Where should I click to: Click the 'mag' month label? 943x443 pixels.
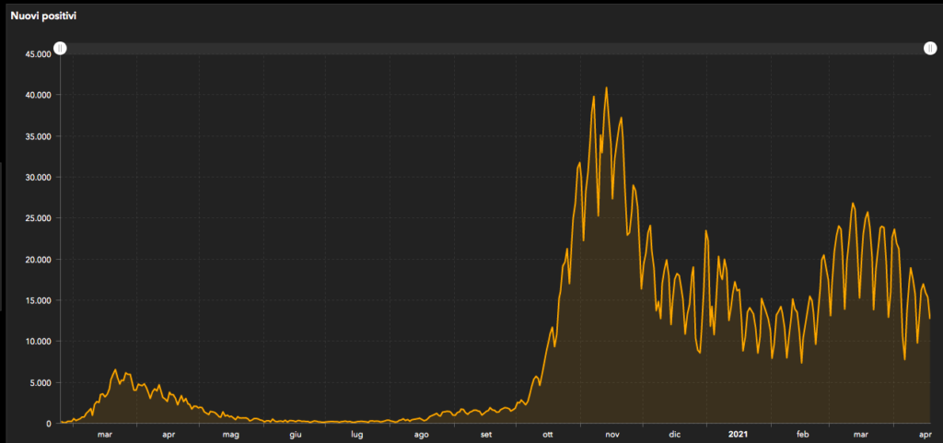point(231,434)
